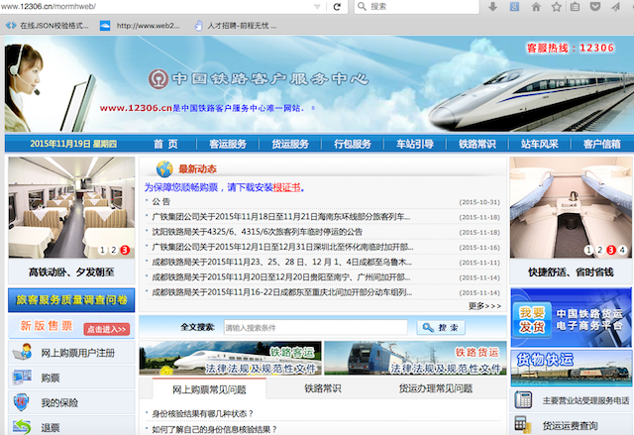Click the 我的保险 shield icon
This screenshot has width=634, height=435.
point(21,402)
